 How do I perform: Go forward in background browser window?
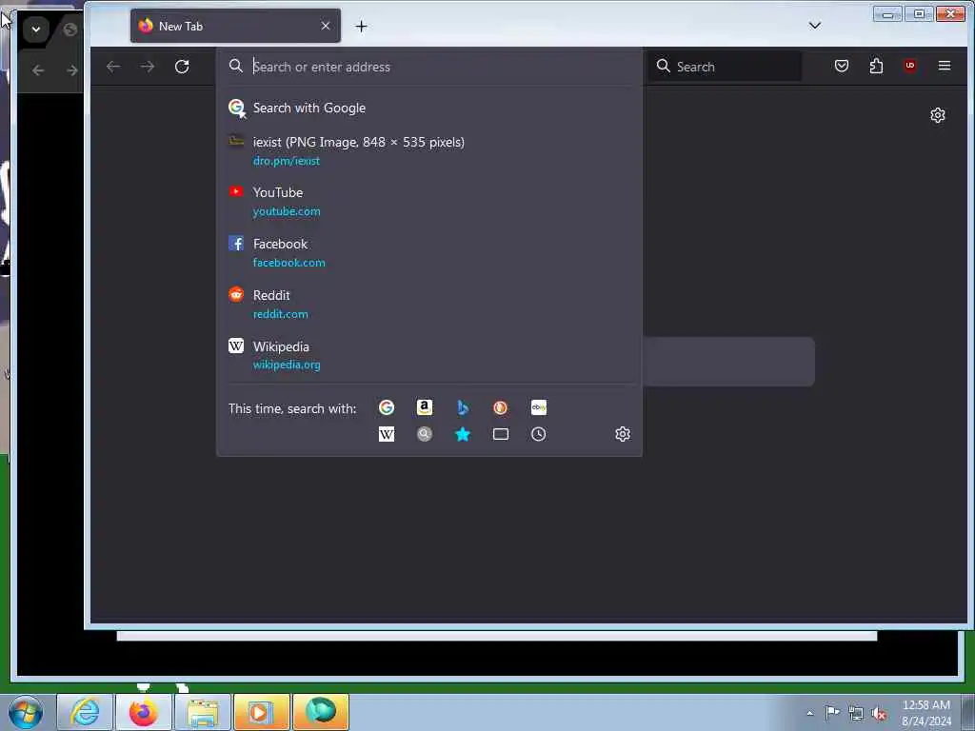pyautogui.click(x=72, y=70)
